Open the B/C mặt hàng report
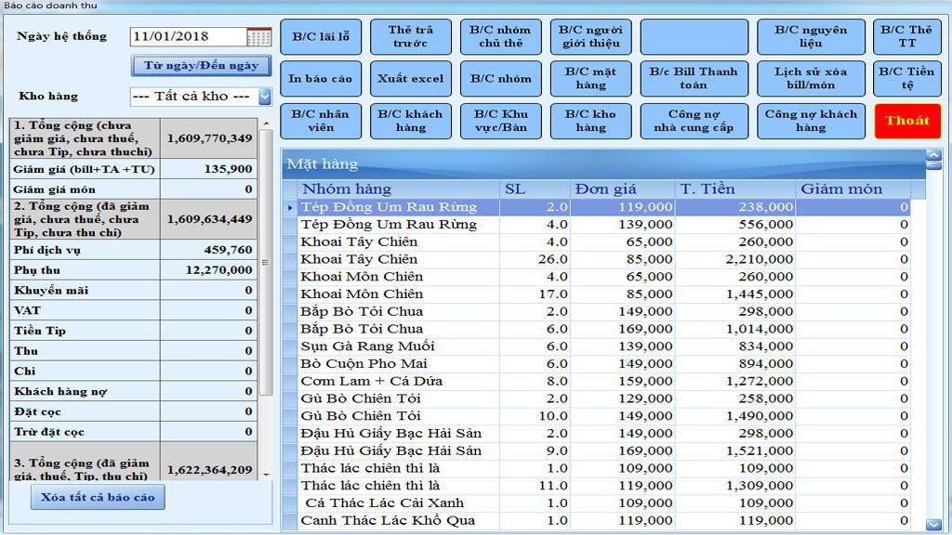Viewport: 952px width, 535px height. (x=590, y=79)
